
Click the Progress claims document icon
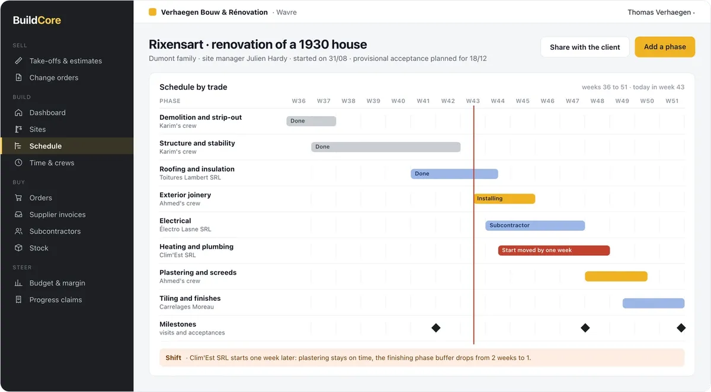(x=18, y=300)
